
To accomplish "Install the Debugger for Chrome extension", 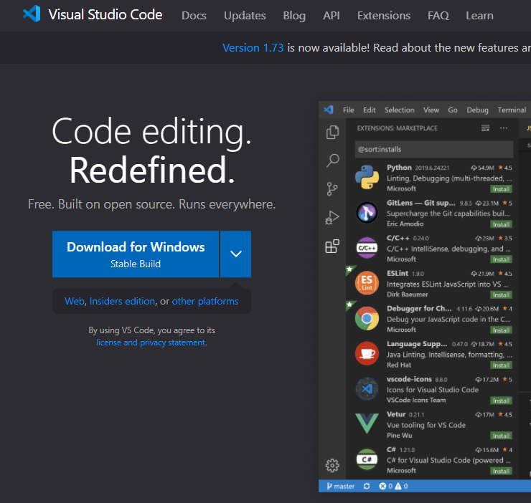I will click(501, 330).
